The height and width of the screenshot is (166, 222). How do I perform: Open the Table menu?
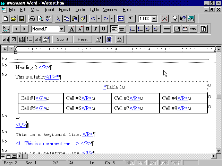pos(94,10)
